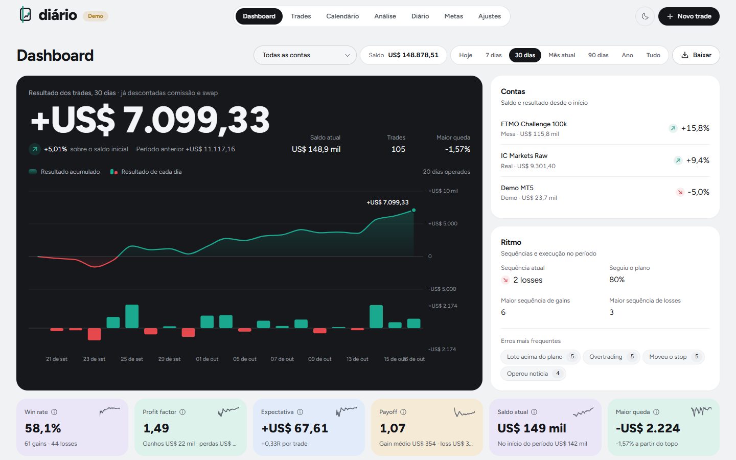Screen dimensions: 736x460
Task: Click the Maior queda sparkline chart
Action: click(x=701, y=411)
